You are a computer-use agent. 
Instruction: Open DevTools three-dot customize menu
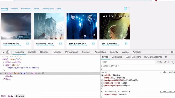(x=167, y=52)
